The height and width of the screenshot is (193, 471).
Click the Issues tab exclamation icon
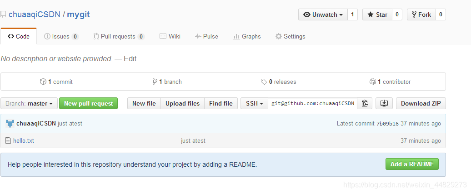click(x=47, y=37)
